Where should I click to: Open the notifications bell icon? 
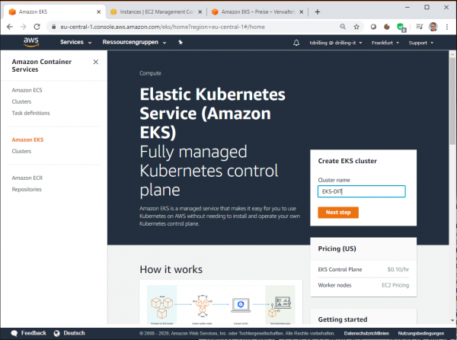(296, 43)
